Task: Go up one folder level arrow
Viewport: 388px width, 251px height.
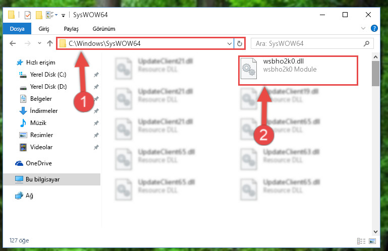Action: 50,43
